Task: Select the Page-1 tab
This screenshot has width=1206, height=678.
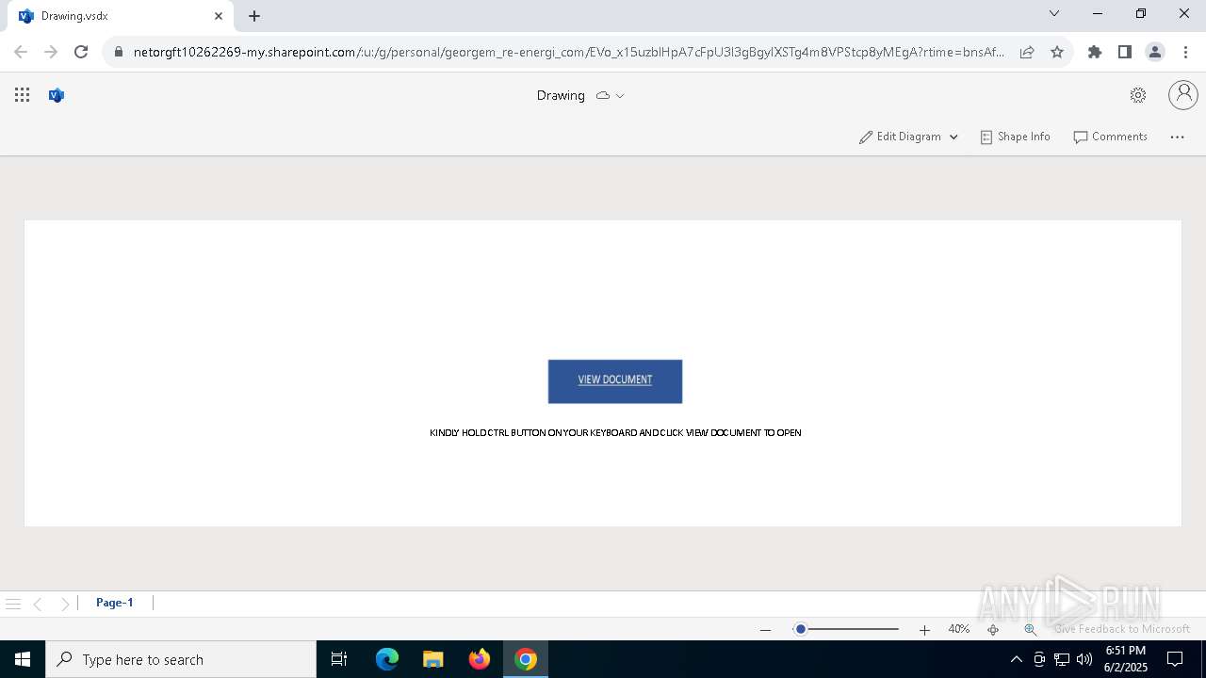Action: click(115, 603)
